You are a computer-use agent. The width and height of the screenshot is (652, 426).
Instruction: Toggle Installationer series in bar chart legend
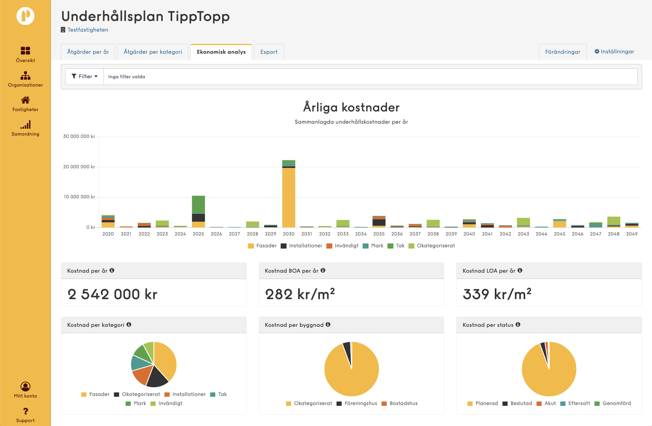click(x=301, y=246)
